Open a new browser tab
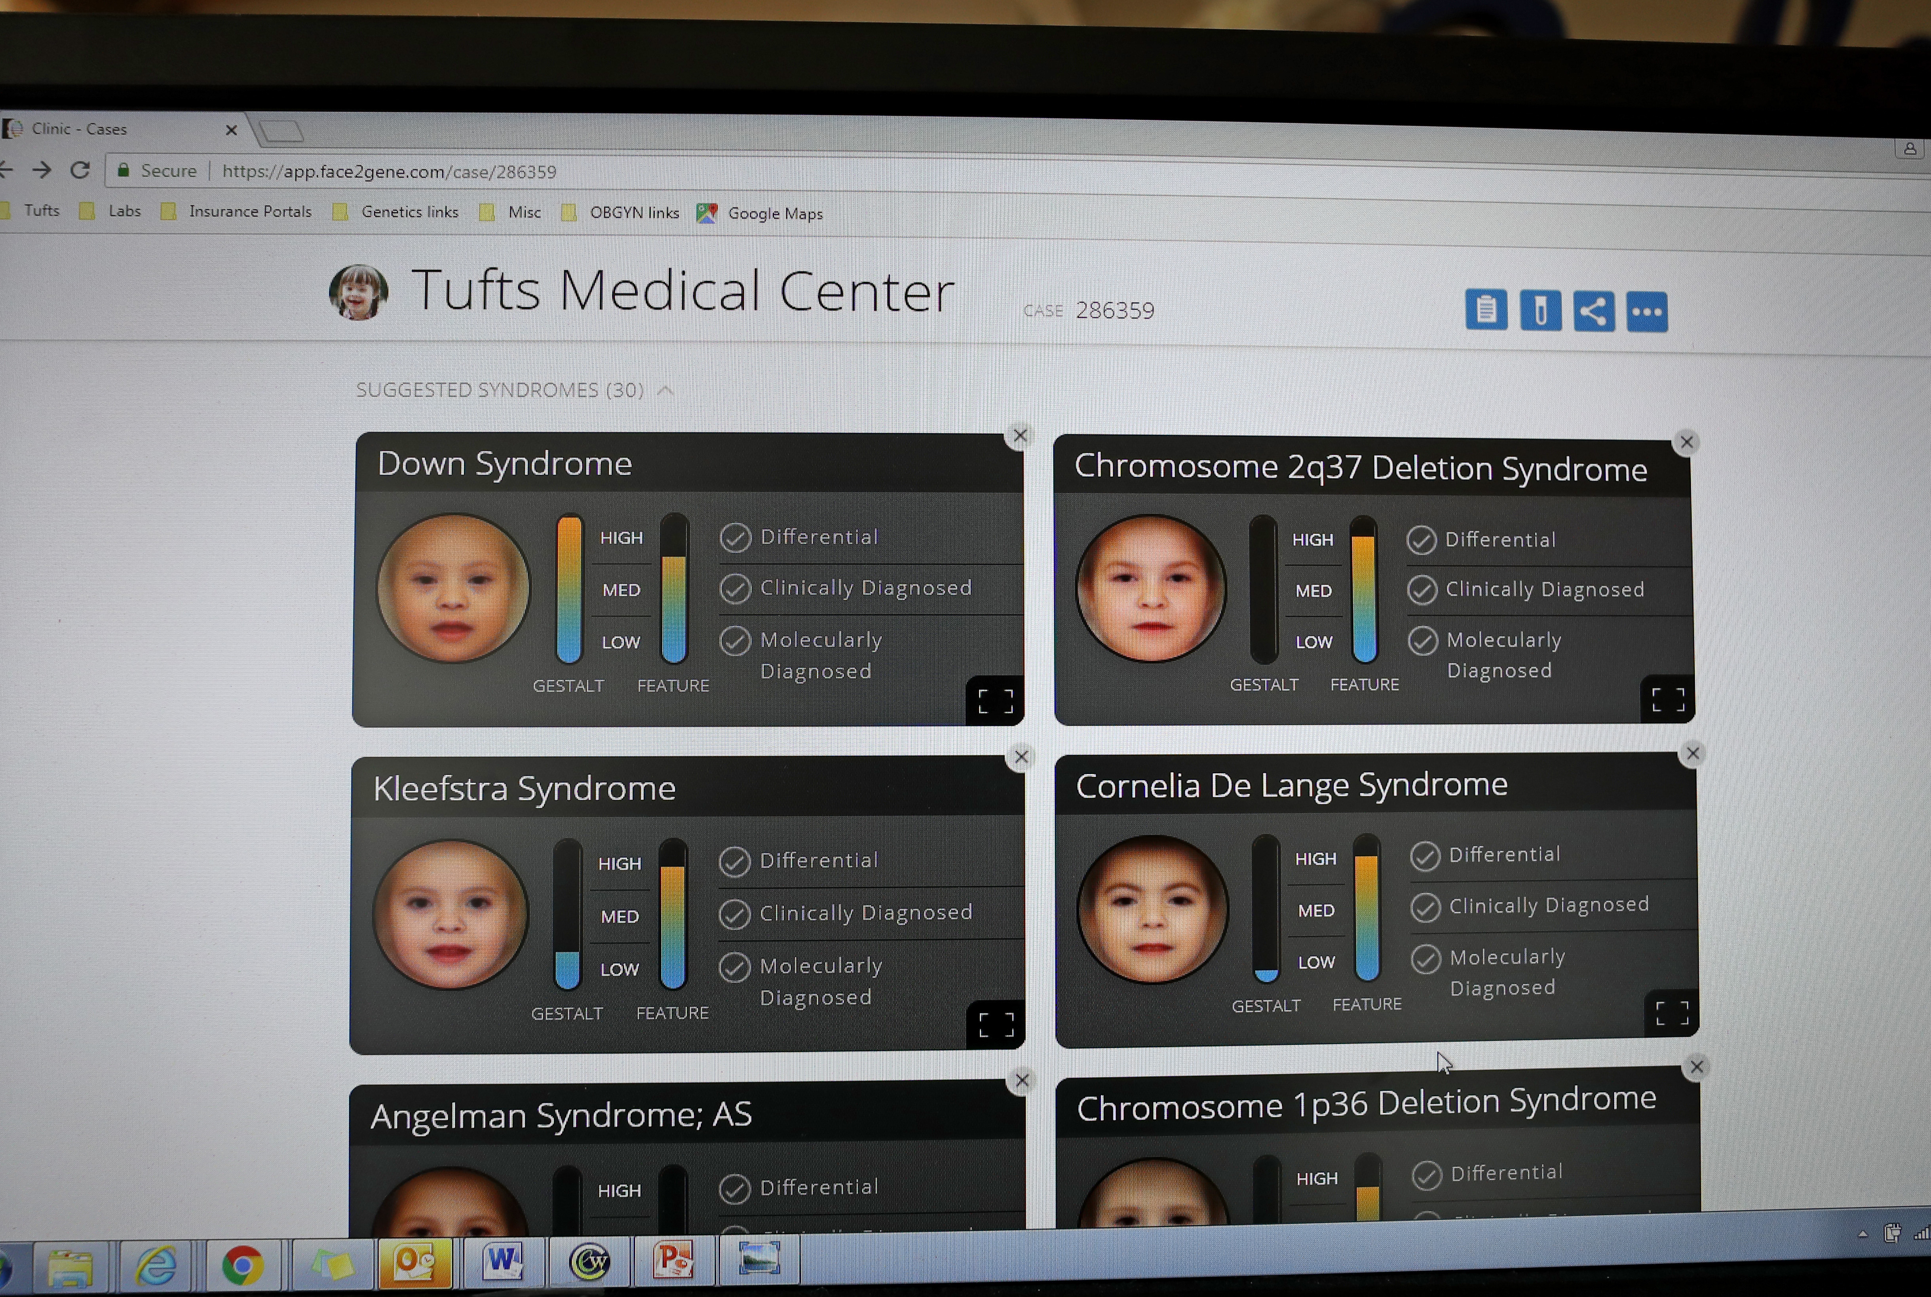This screenshot has width=1931, height=1297. pyautogui.click(x=281, y=131)
